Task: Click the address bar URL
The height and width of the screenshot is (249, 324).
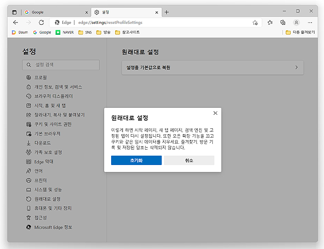Action: [x=110, y=22]
